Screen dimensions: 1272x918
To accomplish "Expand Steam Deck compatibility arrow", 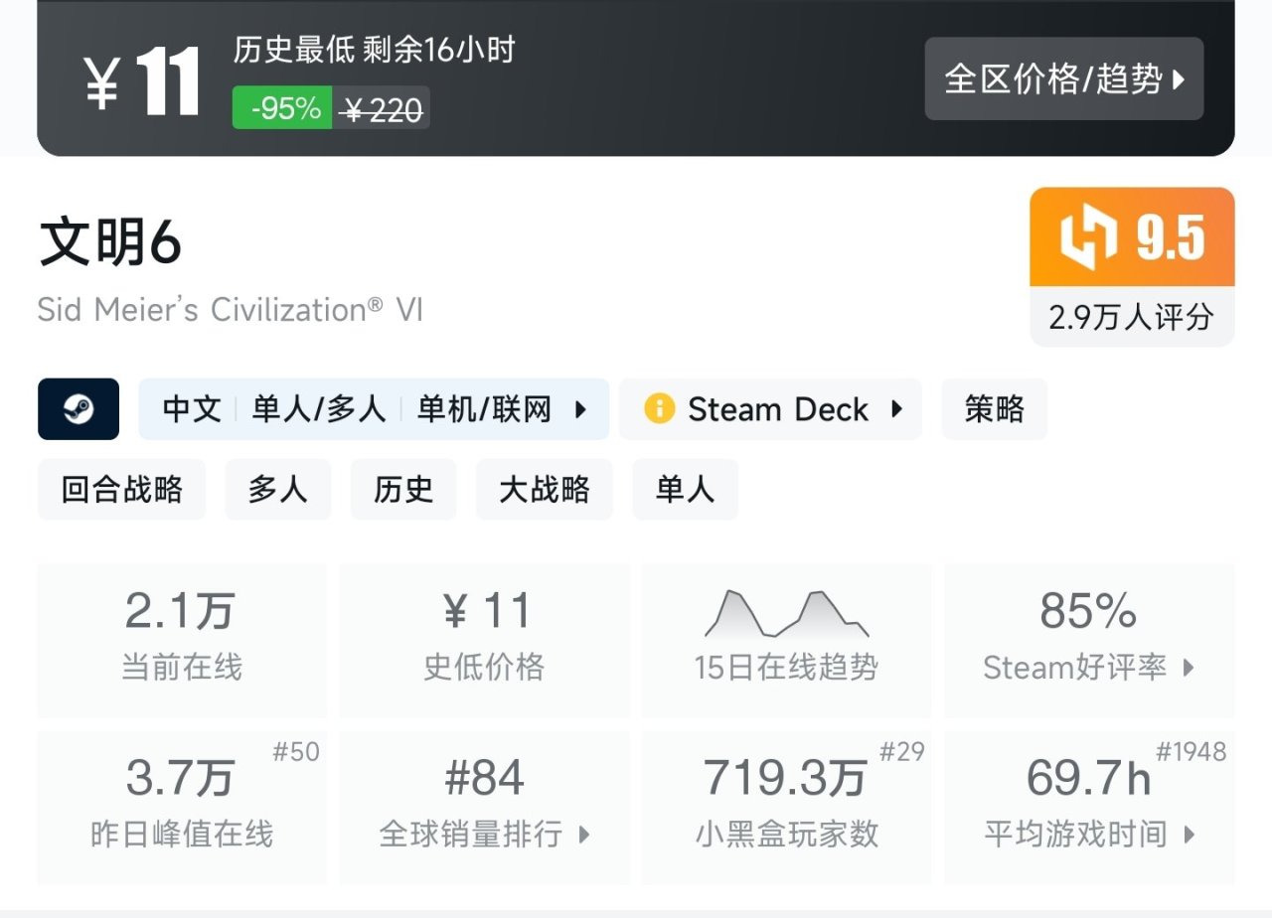I will click(x=897, y=409).
